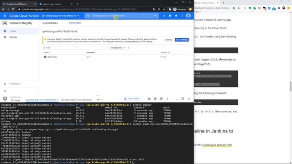292x164 pixels.
Task: Click the Incognito profile indicator
Action: (180, 9)
